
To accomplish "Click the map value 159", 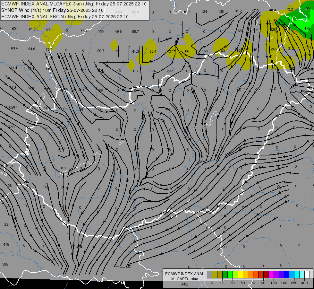I will [x=205, y=51].
